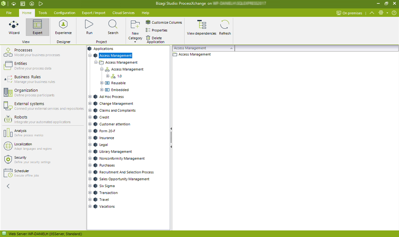Open the Organization module

[43, 92]
